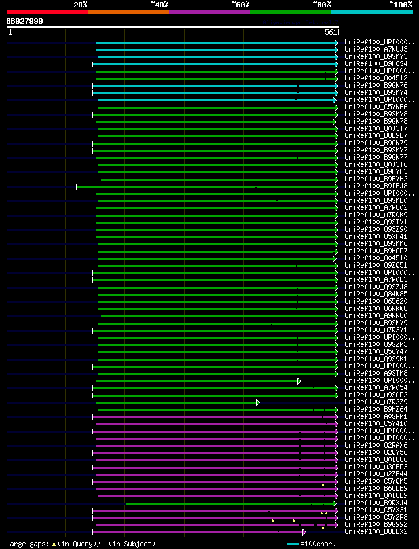Open hit UniRef100_Q0J3T6
The width and height of the screenshot is (419, 549).
coord(376,165)
